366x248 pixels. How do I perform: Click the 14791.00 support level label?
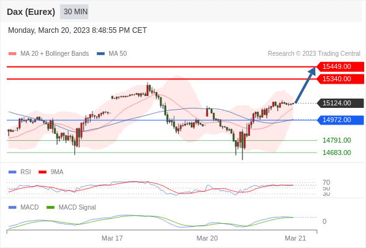point(337,141)
